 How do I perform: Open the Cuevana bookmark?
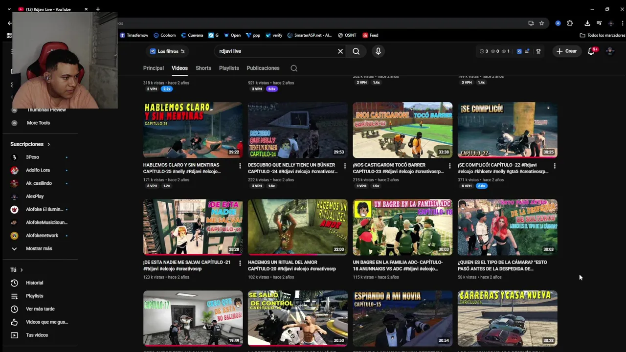[x=192, y=35]
